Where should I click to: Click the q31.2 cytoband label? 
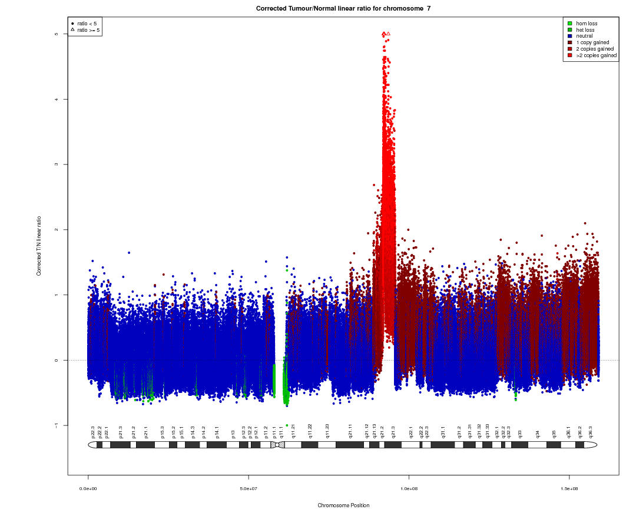[x=459, y=432]
